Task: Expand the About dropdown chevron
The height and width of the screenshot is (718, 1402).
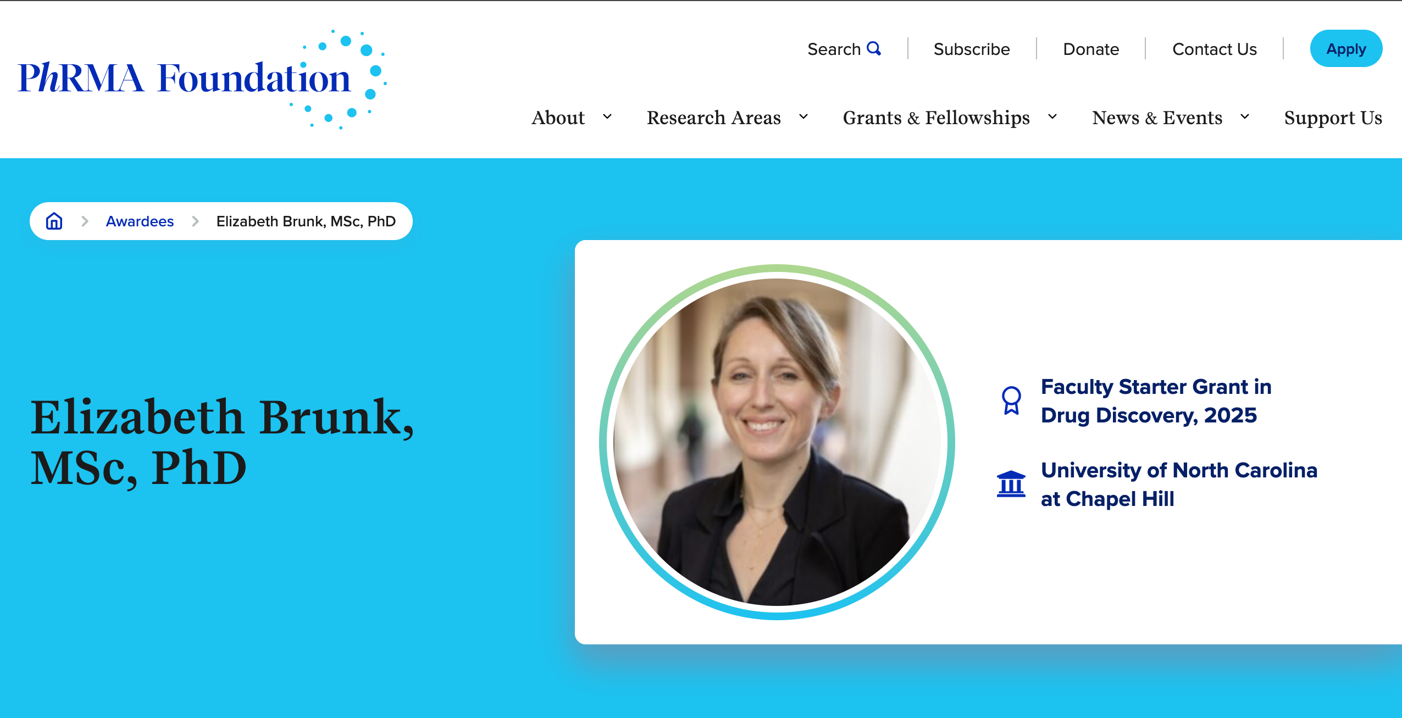Action: (x=607, y=116)
